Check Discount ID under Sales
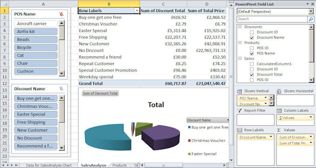Image resolution: width=316 pixels, height=168 pixels. [252, 69]
